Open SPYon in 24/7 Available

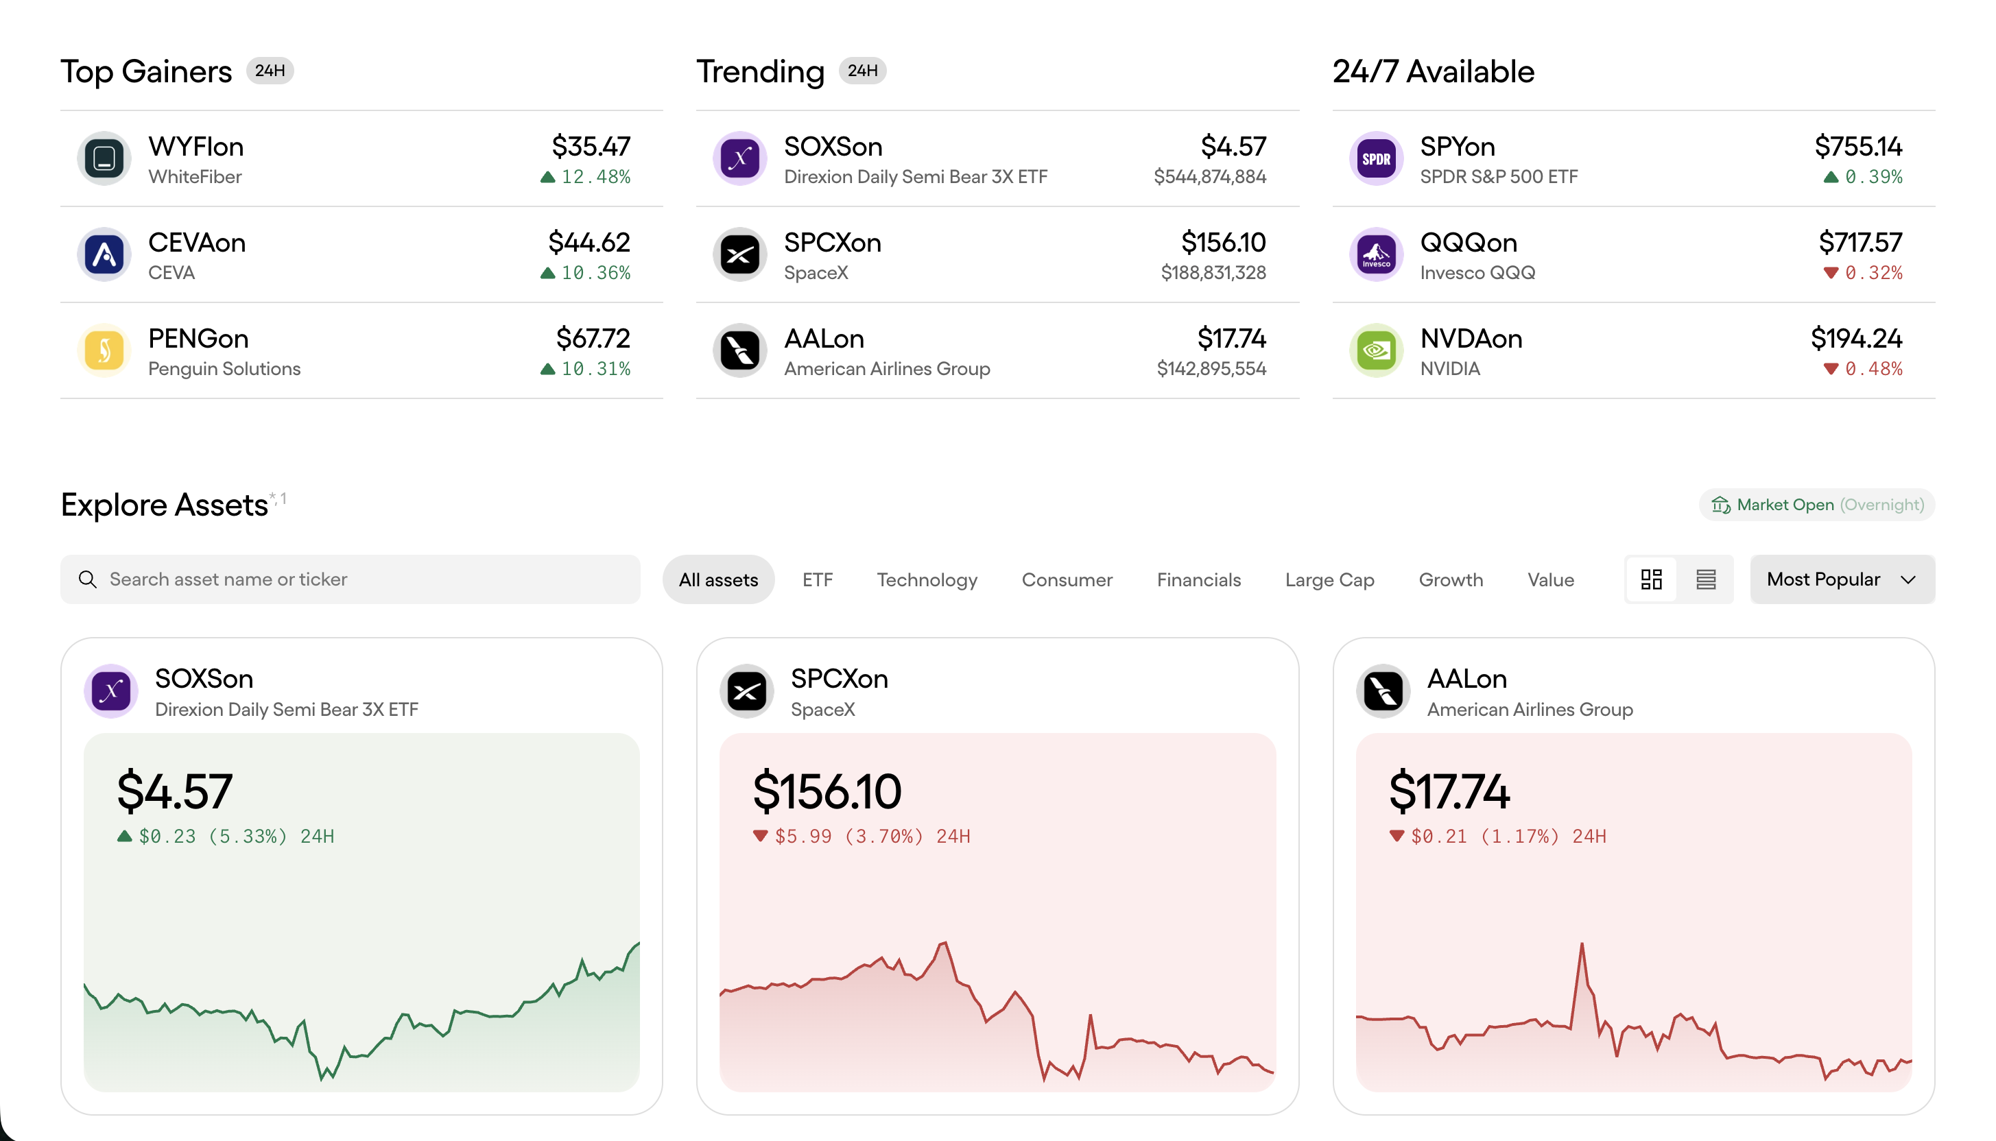pyautogui.click(x=1633, y=159)
